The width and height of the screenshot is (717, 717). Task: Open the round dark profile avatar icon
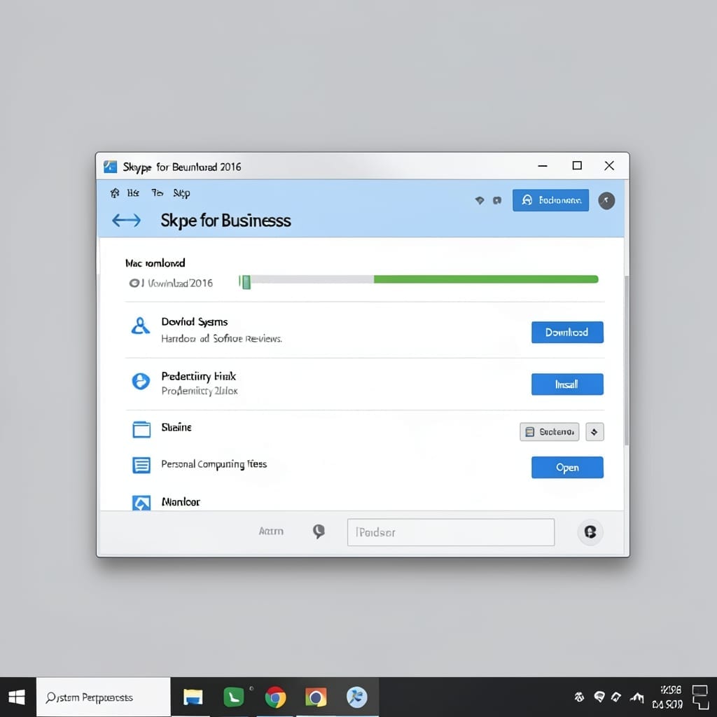pyautogui.click(x=606, y=200)
